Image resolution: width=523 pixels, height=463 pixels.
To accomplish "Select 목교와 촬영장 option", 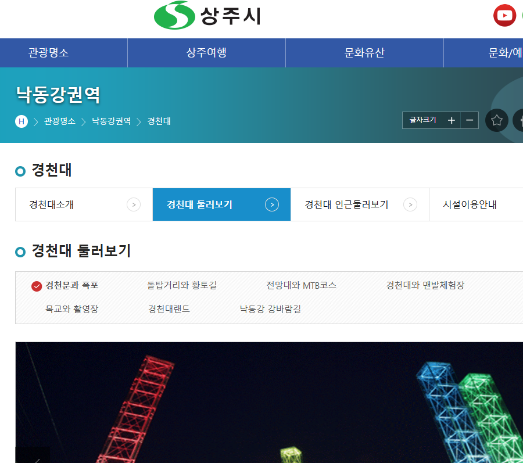I will [x=71, y=309].
